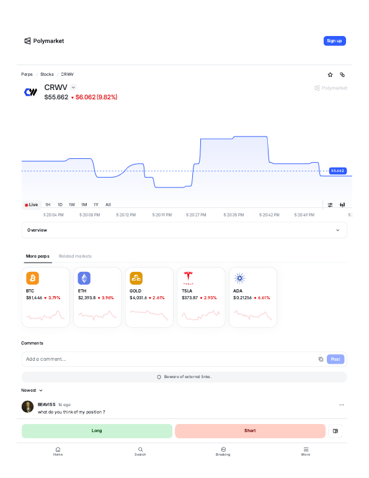Viewport: 369px width, 478px height.
Task: Open Breaking in bottom navigation
Action: pyautogui.click(x=223, y=451)
